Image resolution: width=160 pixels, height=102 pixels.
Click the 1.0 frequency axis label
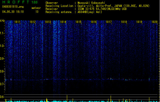point(2,46)
